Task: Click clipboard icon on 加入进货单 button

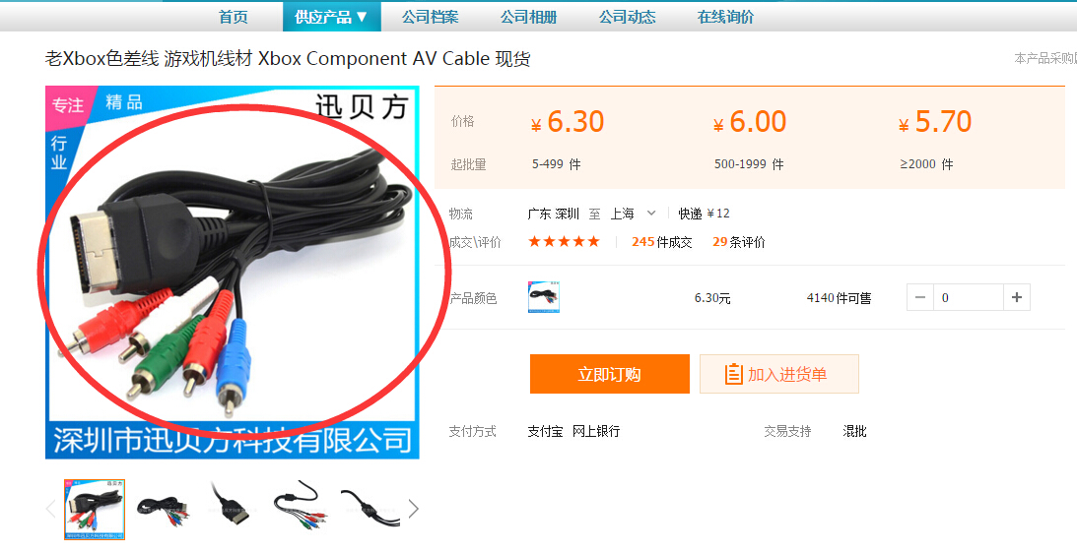Action: [x=733, y=374]
